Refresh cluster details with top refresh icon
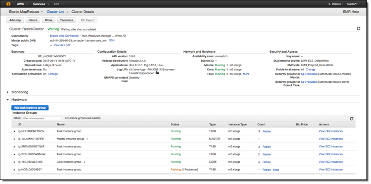The width and height of the screenshot is (371, 184). [359, 28]
